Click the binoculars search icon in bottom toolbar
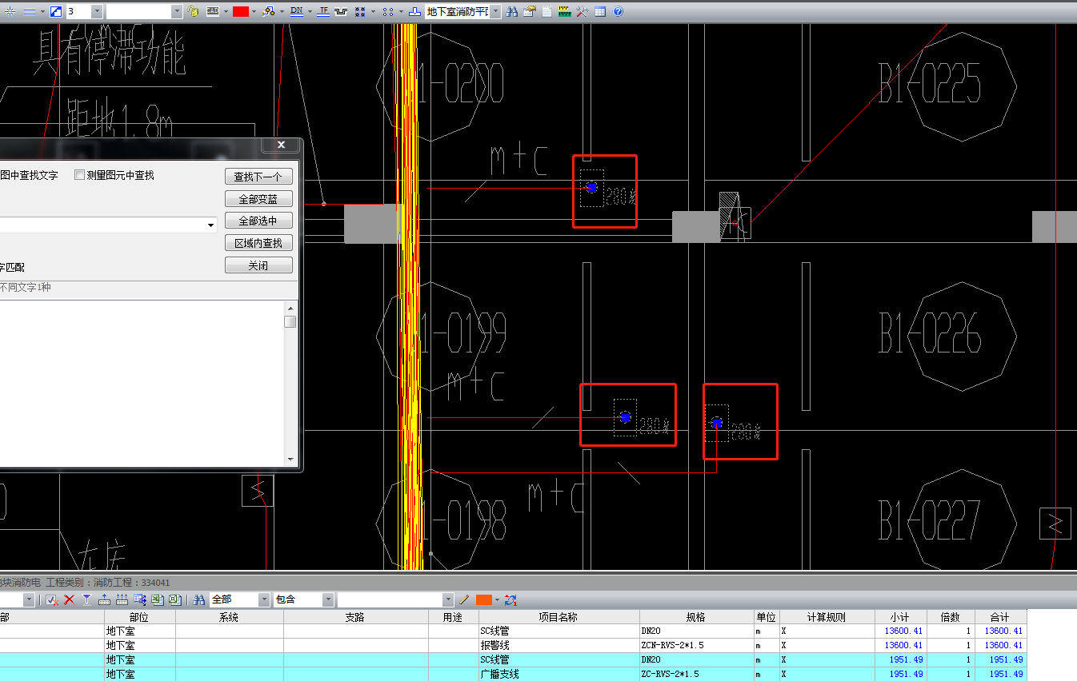Viewport: 1077px width, 681px height. coord(199,599)
